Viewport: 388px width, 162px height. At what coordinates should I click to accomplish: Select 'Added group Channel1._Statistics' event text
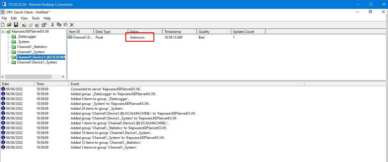(x=119, y=128)
